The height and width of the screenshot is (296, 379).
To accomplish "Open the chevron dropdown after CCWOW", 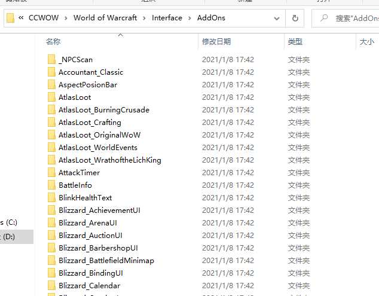I will click(x=66, y=18).
